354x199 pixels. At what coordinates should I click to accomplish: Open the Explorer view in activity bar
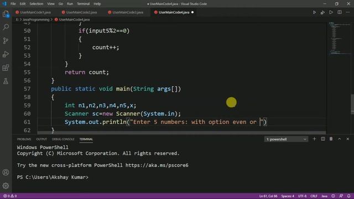pos(6,14)
